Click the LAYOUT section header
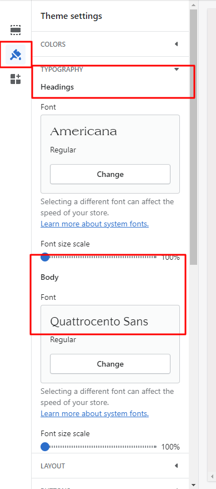The width and height of the screenshot is (216, 489). coord(110,466)
